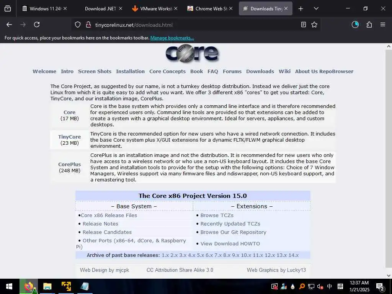Open Browse Our Git Repository
The width and height of the screenshot is (392, 294).
click(233, 232)
